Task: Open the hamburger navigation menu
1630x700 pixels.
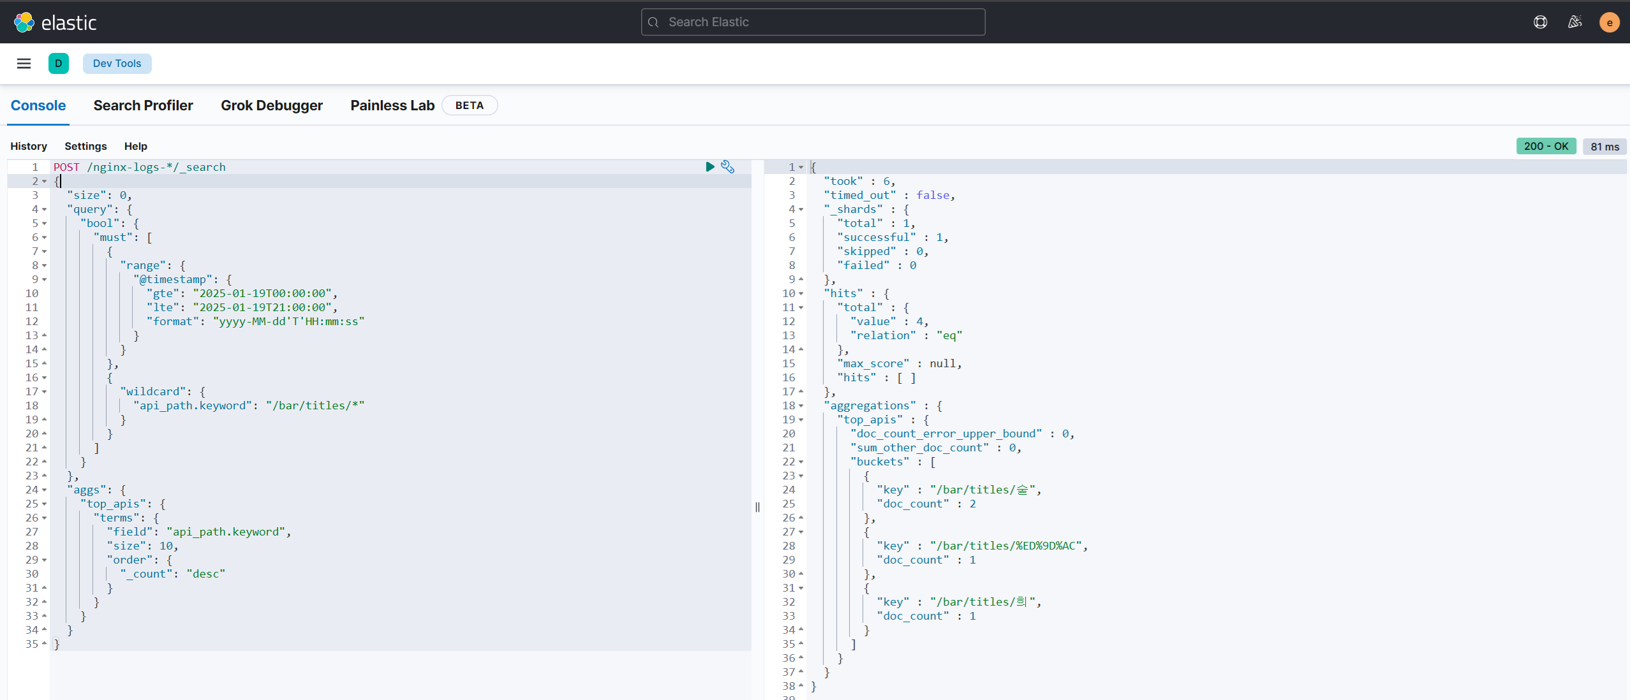Action: pos(24,64)
